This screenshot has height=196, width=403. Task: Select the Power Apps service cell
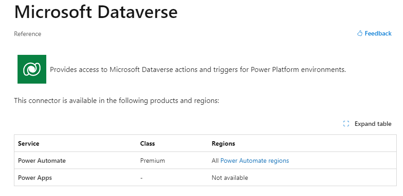click(x=35, y=178)
